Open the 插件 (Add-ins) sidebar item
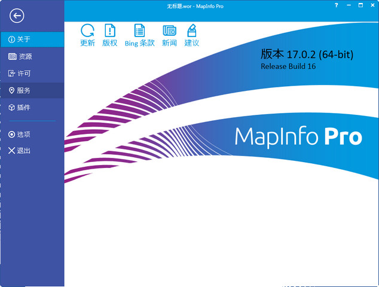The image size is (379, 287). [32, 108]
